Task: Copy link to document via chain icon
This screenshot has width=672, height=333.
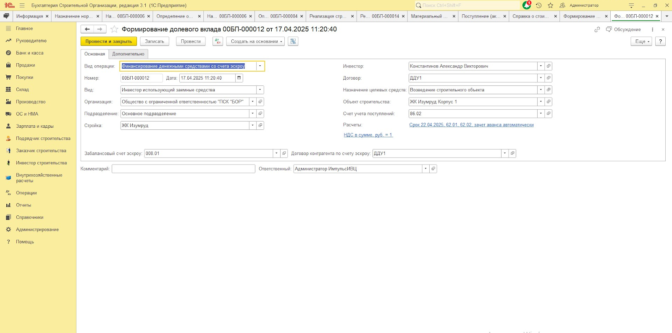Action: 597,29
